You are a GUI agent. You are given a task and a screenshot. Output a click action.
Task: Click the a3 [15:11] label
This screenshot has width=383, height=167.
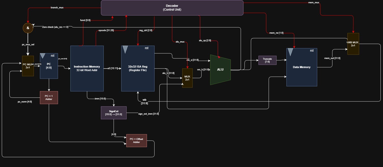112,68
